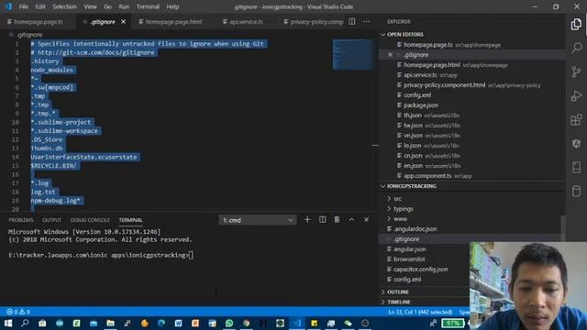The image size is (587, 330).
Task: Open Windows Start menu
Action: coord(8,323)
